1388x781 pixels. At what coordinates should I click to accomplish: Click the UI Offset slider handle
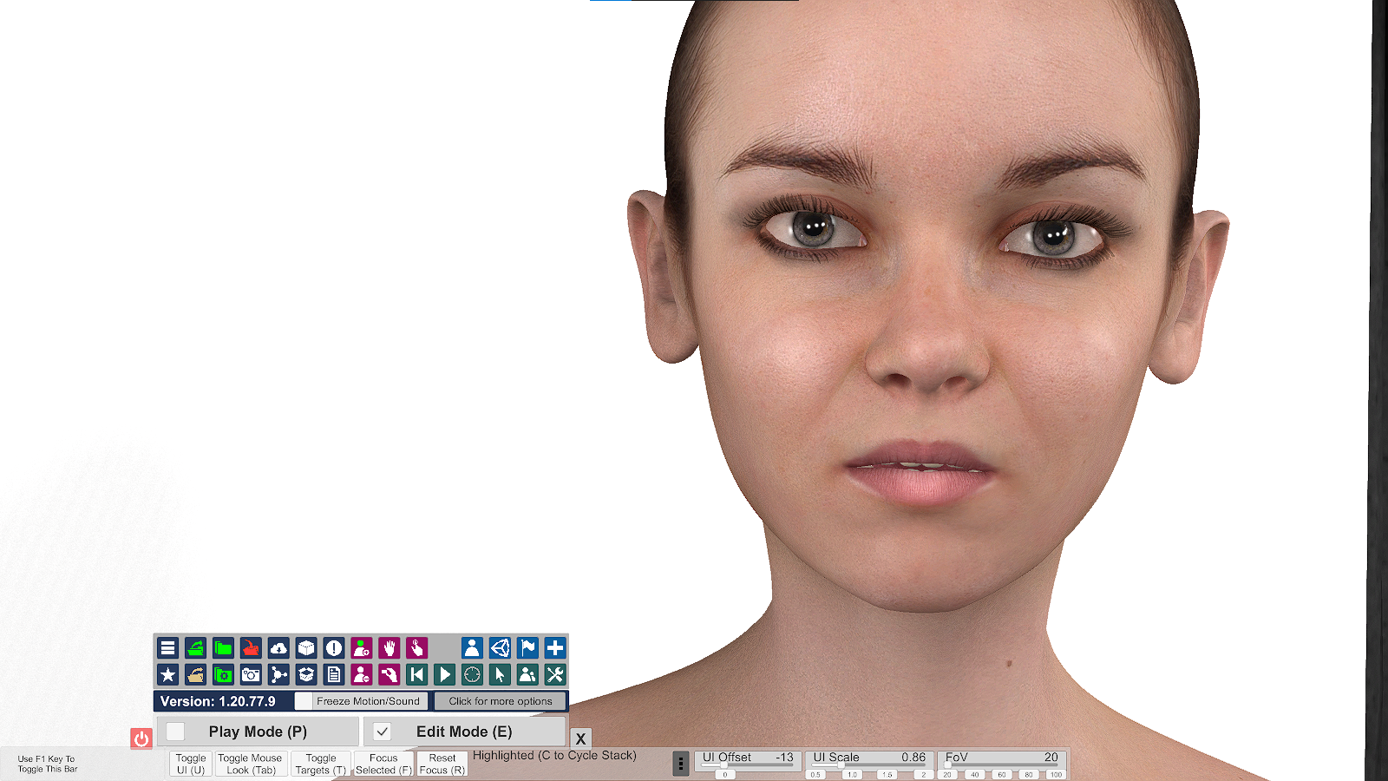[723, 765]
